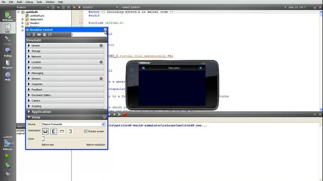The image size is (323, 181).
Task: Open the Help menu
Action: coord(61,2)
